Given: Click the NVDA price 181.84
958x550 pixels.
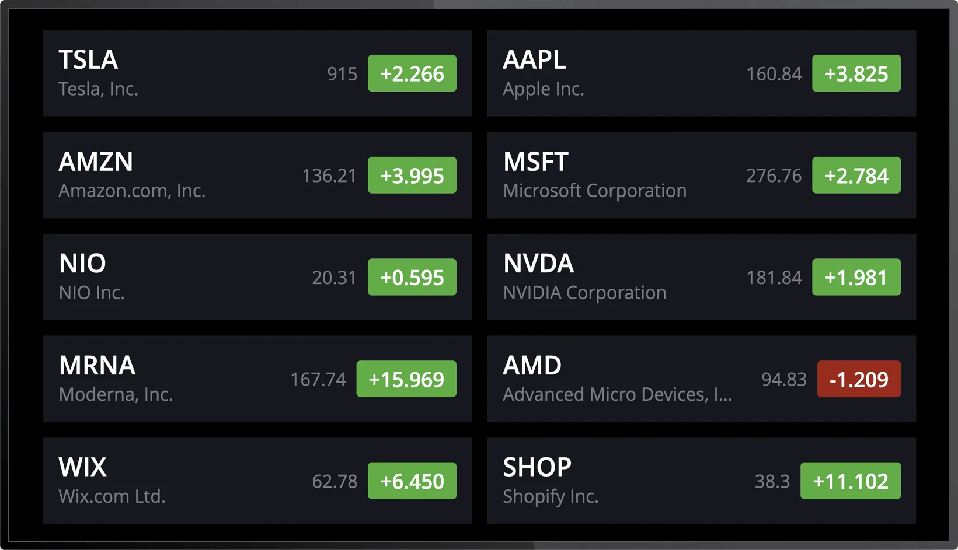Looking at the screenshot, I should (774, 278).
